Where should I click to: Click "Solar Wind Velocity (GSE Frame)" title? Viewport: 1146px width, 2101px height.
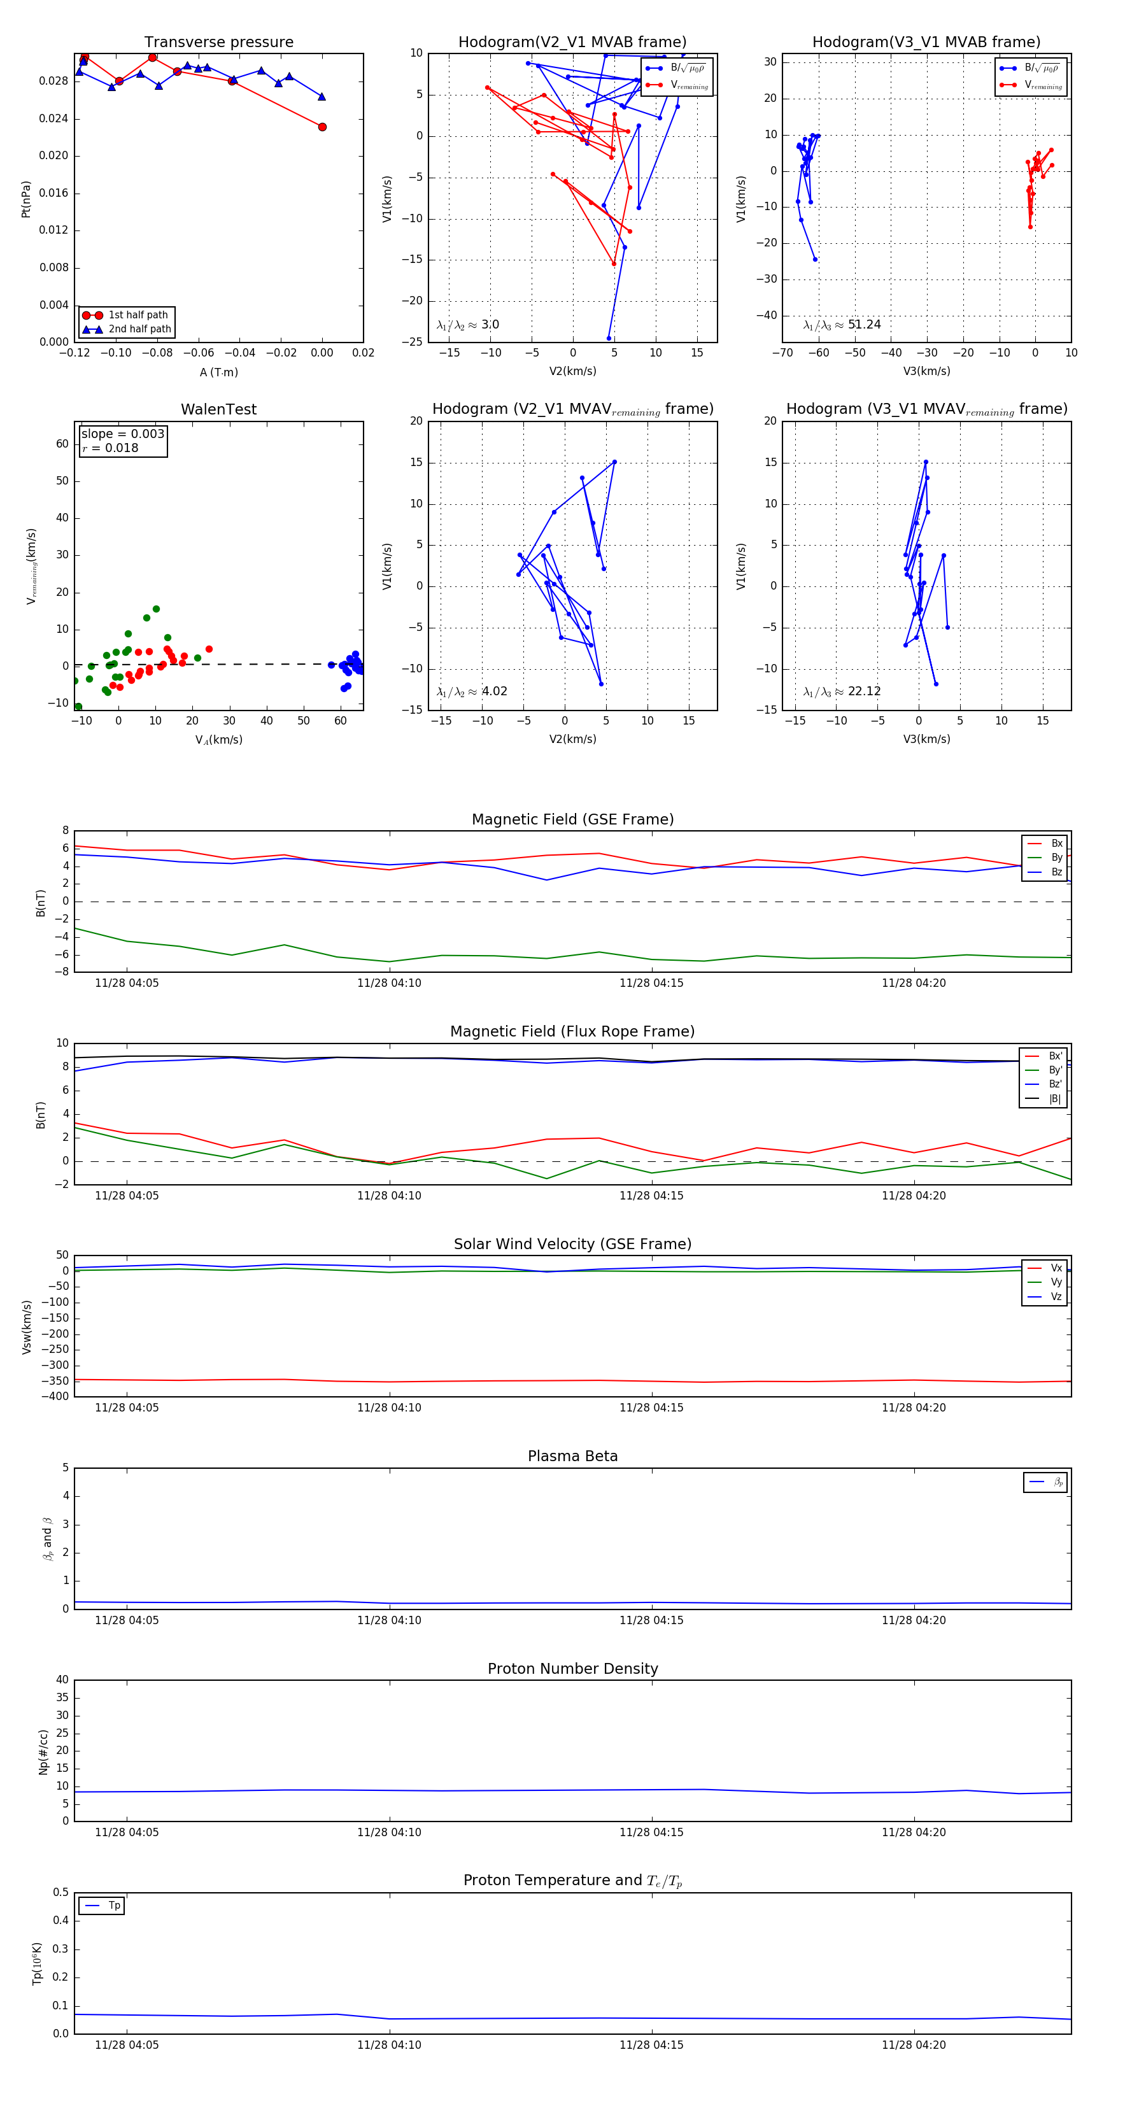[572, 1244]
